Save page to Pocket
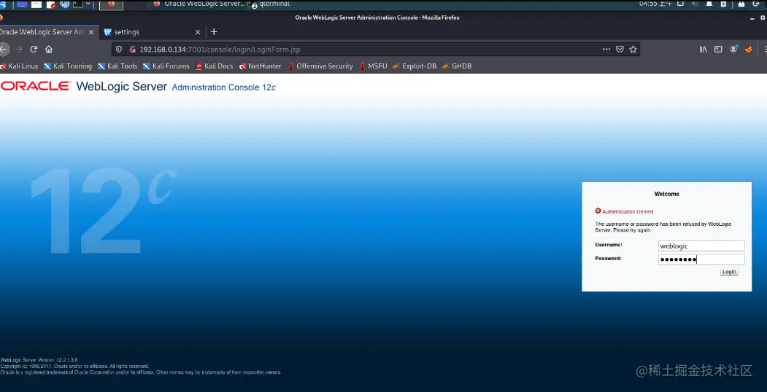The image size is (767, 392). click(620, 50)
